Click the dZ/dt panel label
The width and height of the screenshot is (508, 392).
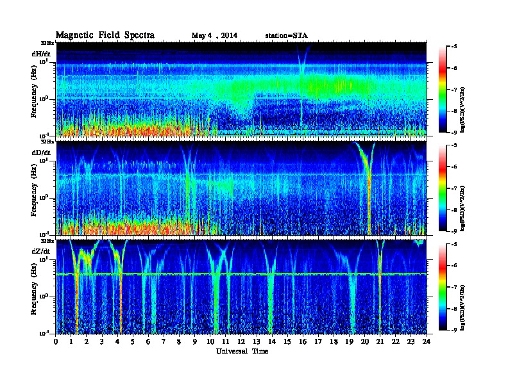point(41,251)
